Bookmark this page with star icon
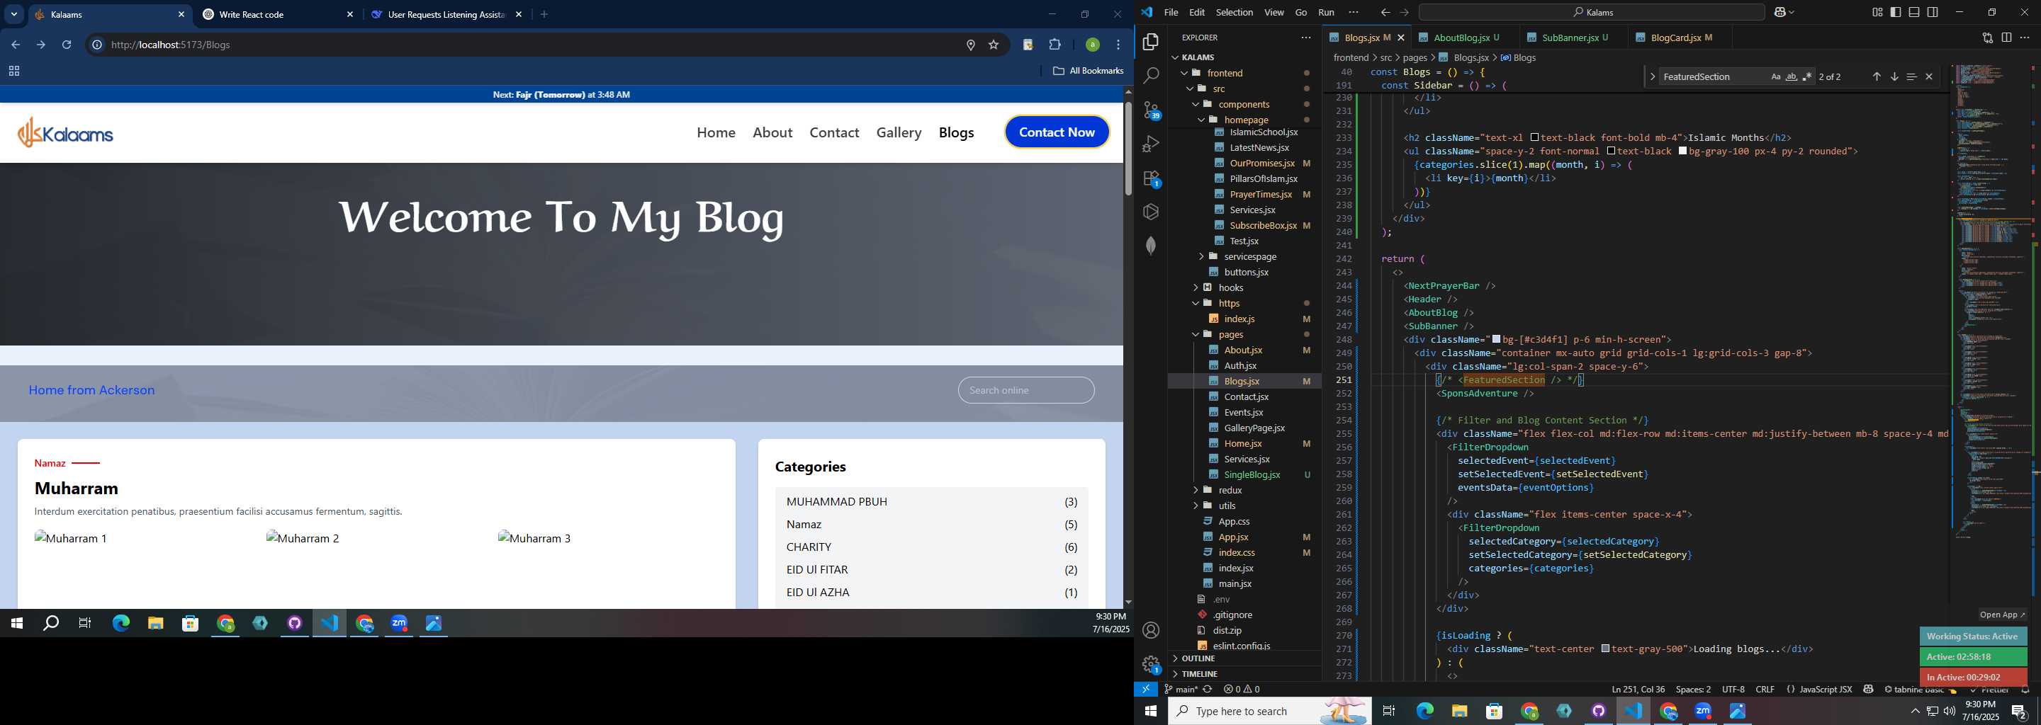Screen dimensions: 2041x725 click(x=994, y=45)
